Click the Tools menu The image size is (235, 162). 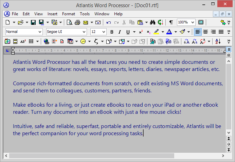(x=85, y=14)
